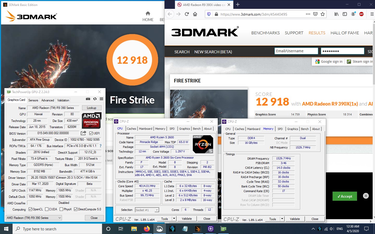The width and height of the screenshot is (375, 234).
Task: Open a new Firefox tab
Action: pyautogui.click(x=238, y=4)
